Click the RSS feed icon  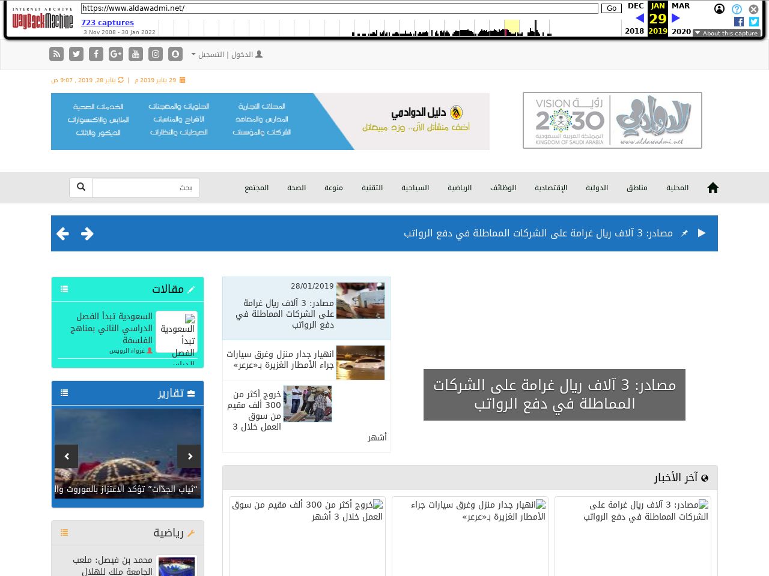pyautogui.click(x=56, y=54)
